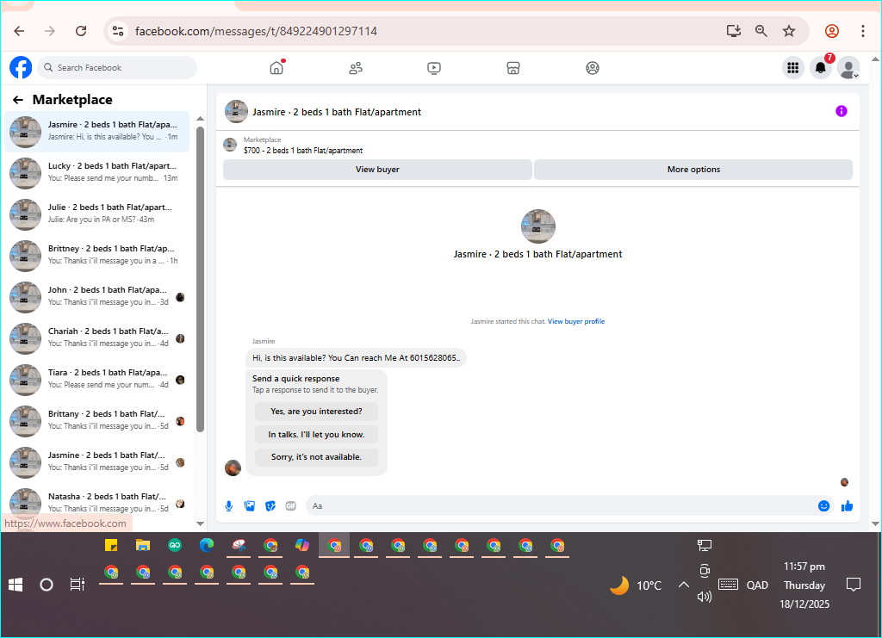Open Marketplace tab in Facebook header
This screenshot has width=882, height=638.
(513, 68)
